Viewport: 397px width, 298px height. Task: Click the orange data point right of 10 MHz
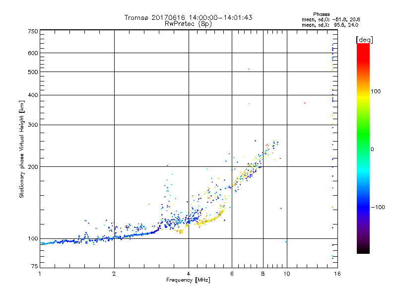pyautogui.click(x=305, y=103)
